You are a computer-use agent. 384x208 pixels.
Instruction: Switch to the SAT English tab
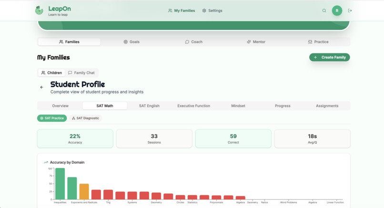tap(149, 106)
